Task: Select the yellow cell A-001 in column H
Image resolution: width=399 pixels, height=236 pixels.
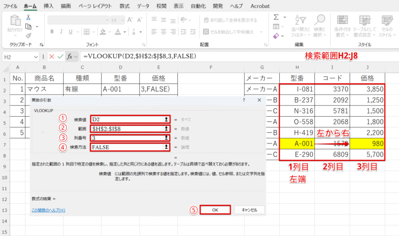Action: click(297, 144)
